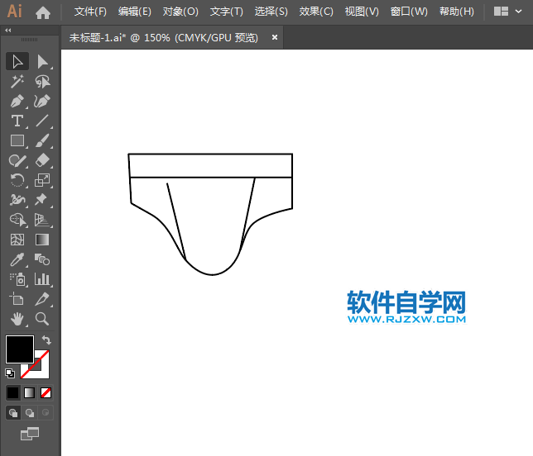Select the Pen tool

(x=17, y=101)
